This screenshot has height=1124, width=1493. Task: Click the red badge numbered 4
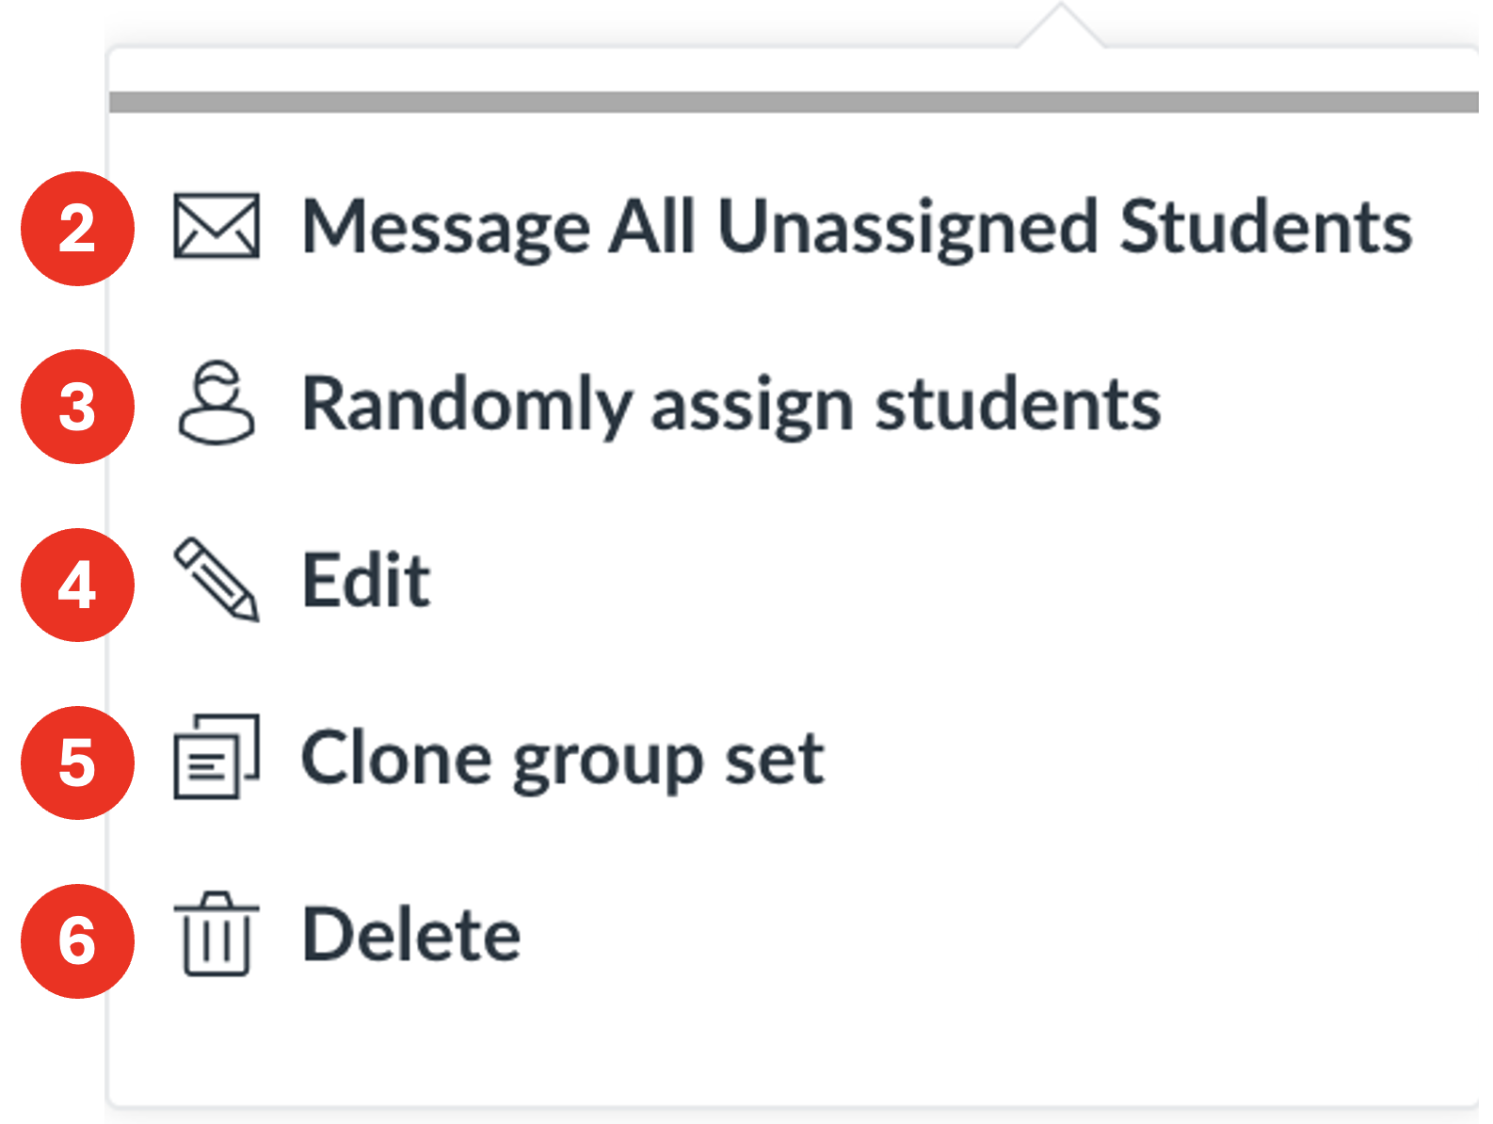pyautogui.click(x=76, y=584)
